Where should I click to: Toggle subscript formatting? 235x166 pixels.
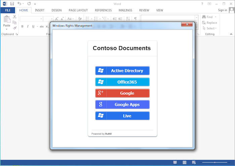point(47,26)
